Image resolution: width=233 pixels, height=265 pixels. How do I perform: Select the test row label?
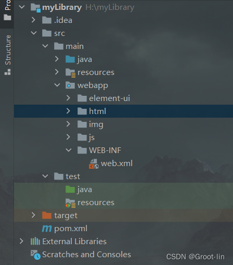[x=73, y=176]
